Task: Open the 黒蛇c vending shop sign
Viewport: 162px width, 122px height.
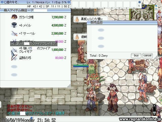Action: (91, 19)
